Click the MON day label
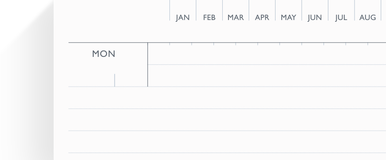The image size is (386, 160). point(104,54)
